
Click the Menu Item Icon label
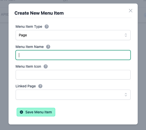pos(28,66)
